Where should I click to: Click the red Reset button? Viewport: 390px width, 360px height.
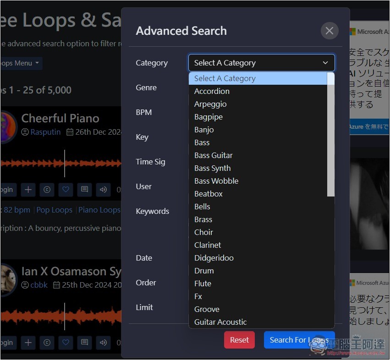[x=239, y=340]
